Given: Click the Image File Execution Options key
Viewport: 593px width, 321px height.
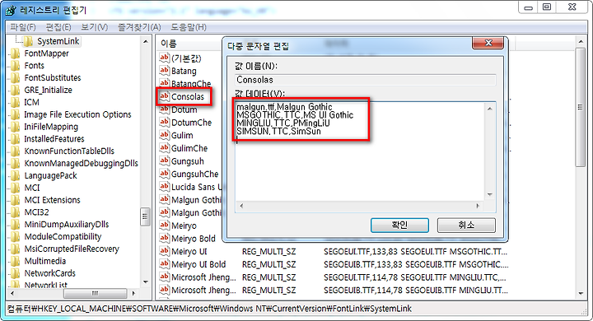Looking at the screenshot, I should 77,114.
